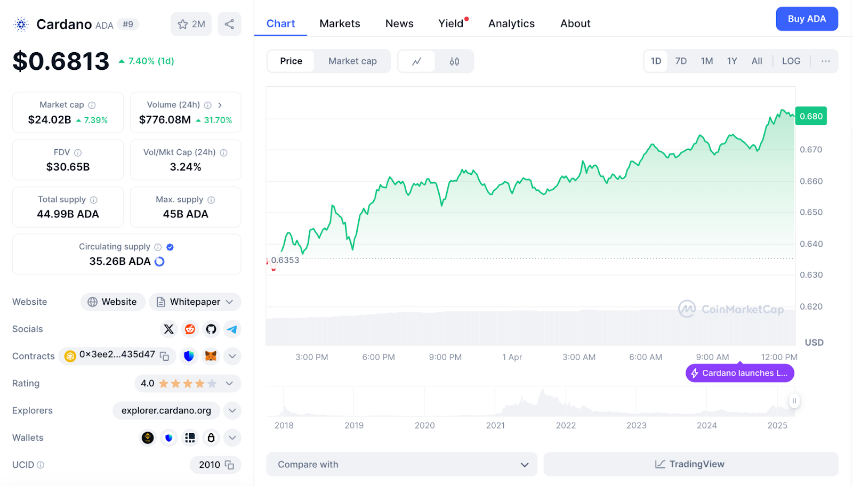Expand the Rating details chevron

coord(230,384)
